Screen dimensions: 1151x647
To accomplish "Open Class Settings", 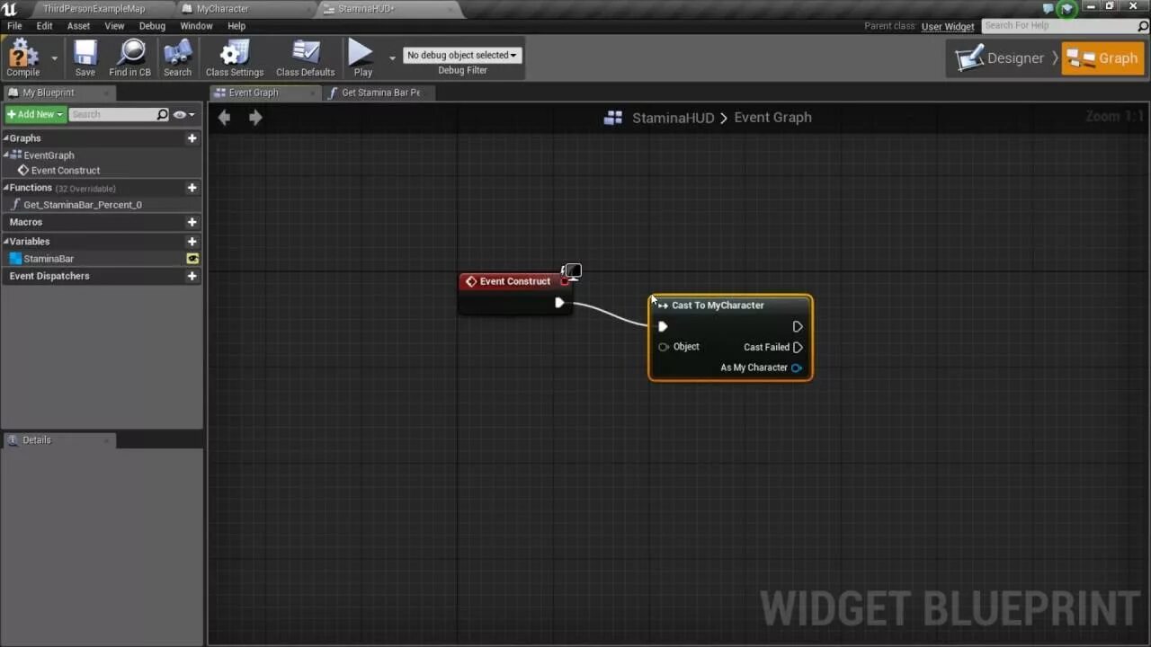I will pyautogui.click(x=235, y=58).
